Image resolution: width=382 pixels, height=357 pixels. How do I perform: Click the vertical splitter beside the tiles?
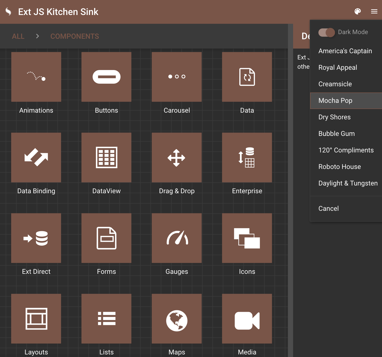tap(291, 190)
